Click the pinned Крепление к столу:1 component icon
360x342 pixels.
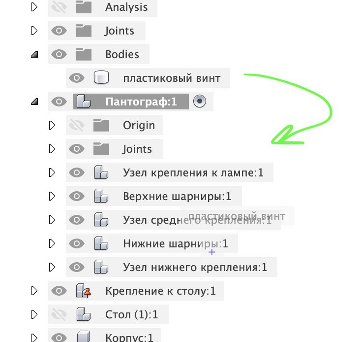[x=84, y=291]
